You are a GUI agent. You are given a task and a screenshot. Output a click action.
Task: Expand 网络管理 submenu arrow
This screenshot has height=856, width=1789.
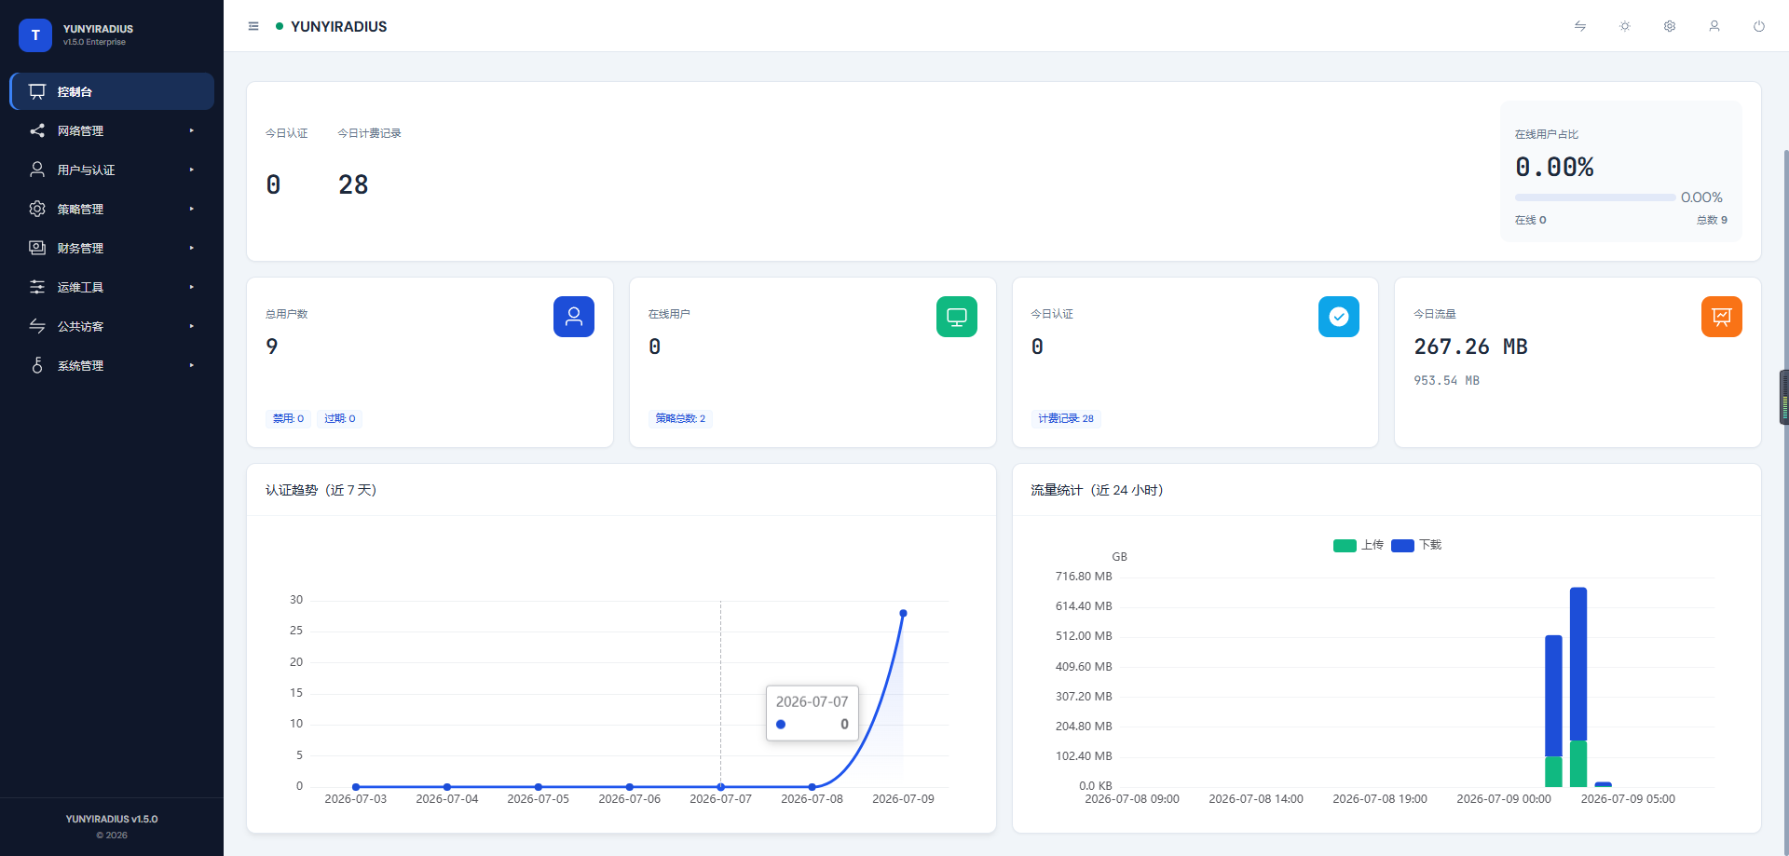192,130
